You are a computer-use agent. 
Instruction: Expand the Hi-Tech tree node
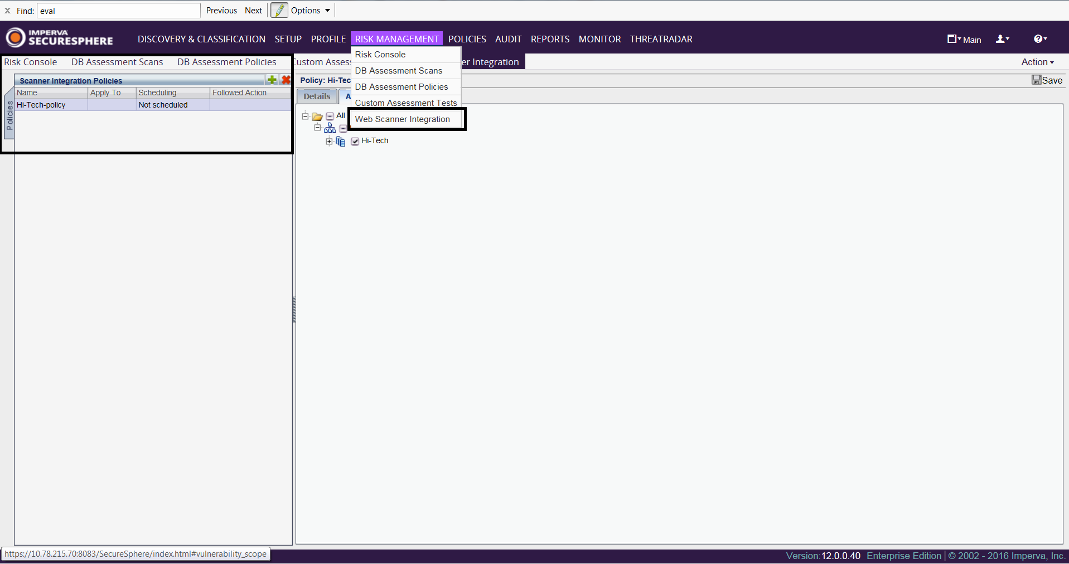tap(329, 142)
